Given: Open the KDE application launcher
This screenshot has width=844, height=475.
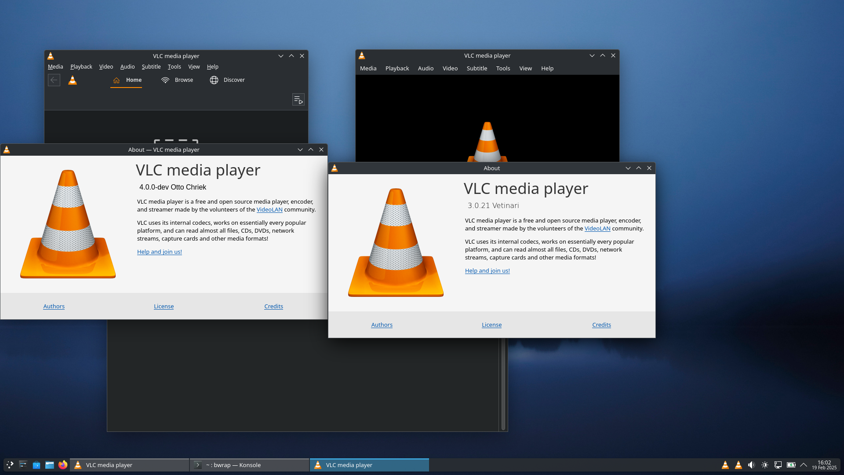Looking at the screenshot, I should [x=10, y=465].
